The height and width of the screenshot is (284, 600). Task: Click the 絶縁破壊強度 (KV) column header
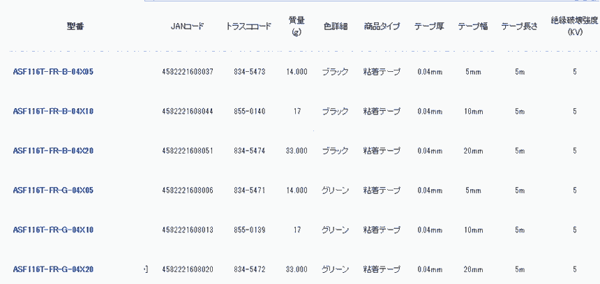tap(574, 26)
